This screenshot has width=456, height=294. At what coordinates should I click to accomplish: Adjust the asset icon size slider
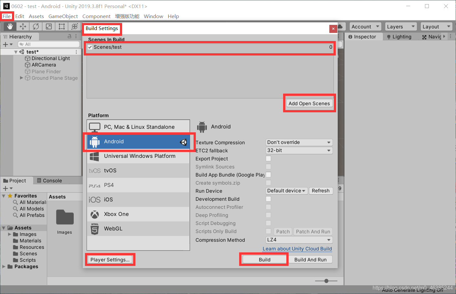pos(326,281)
